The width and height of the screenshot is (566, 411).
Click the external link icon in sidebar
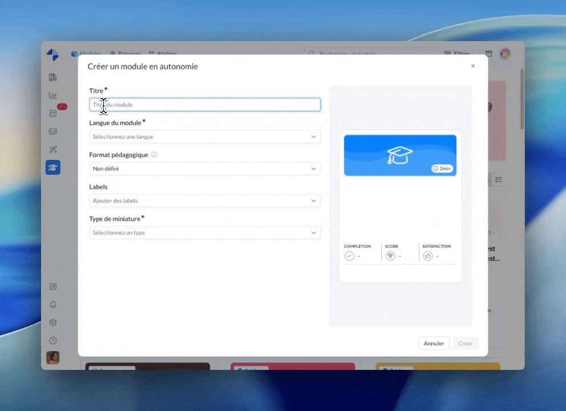(52, 286)
